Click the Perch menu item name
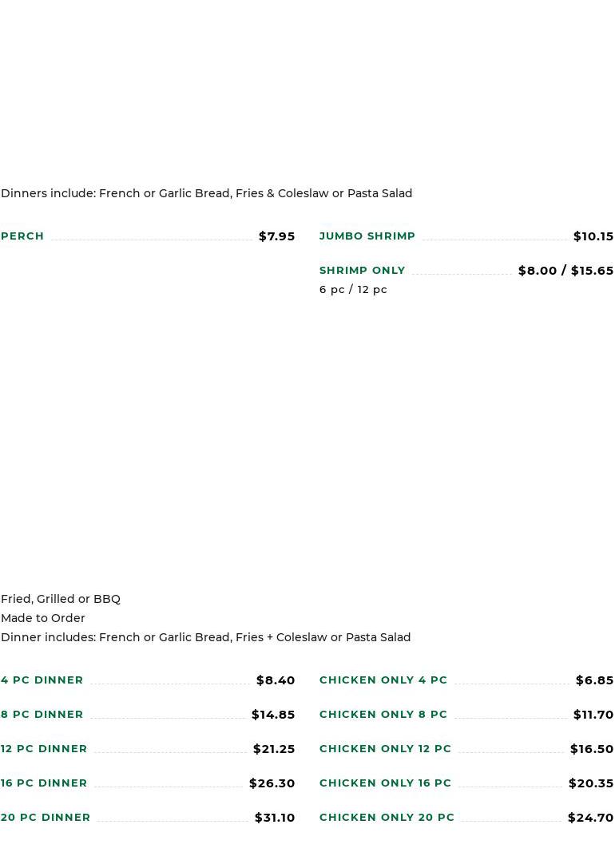This screenshot has height=868, width=615. (x=22, y=236)
